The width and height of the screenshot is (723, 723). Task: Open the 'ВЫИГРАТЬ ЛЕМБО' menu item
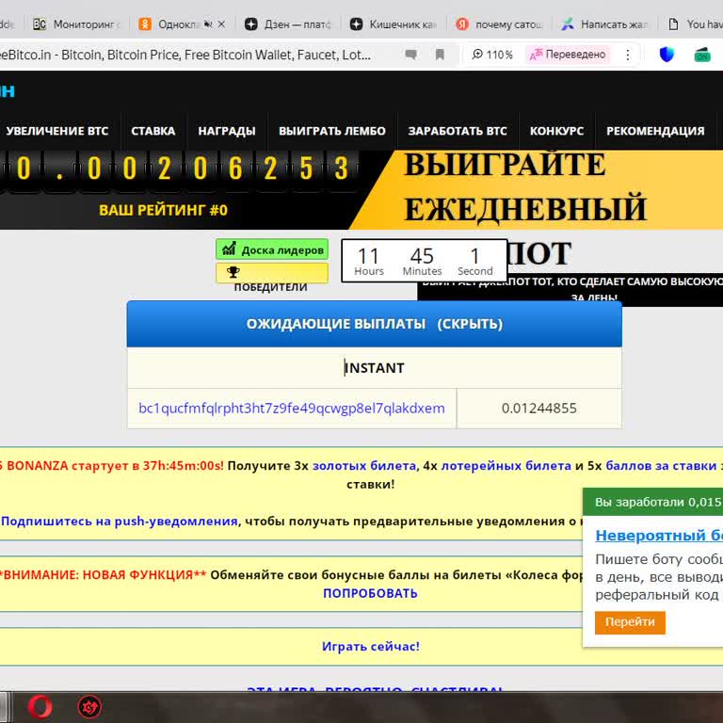pos(332,131)
